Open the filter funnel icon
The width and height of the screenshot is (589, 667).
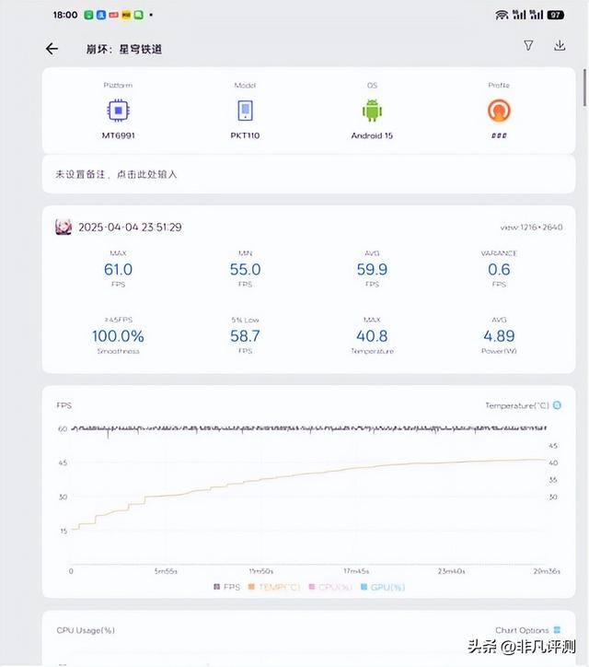(528, 45)
